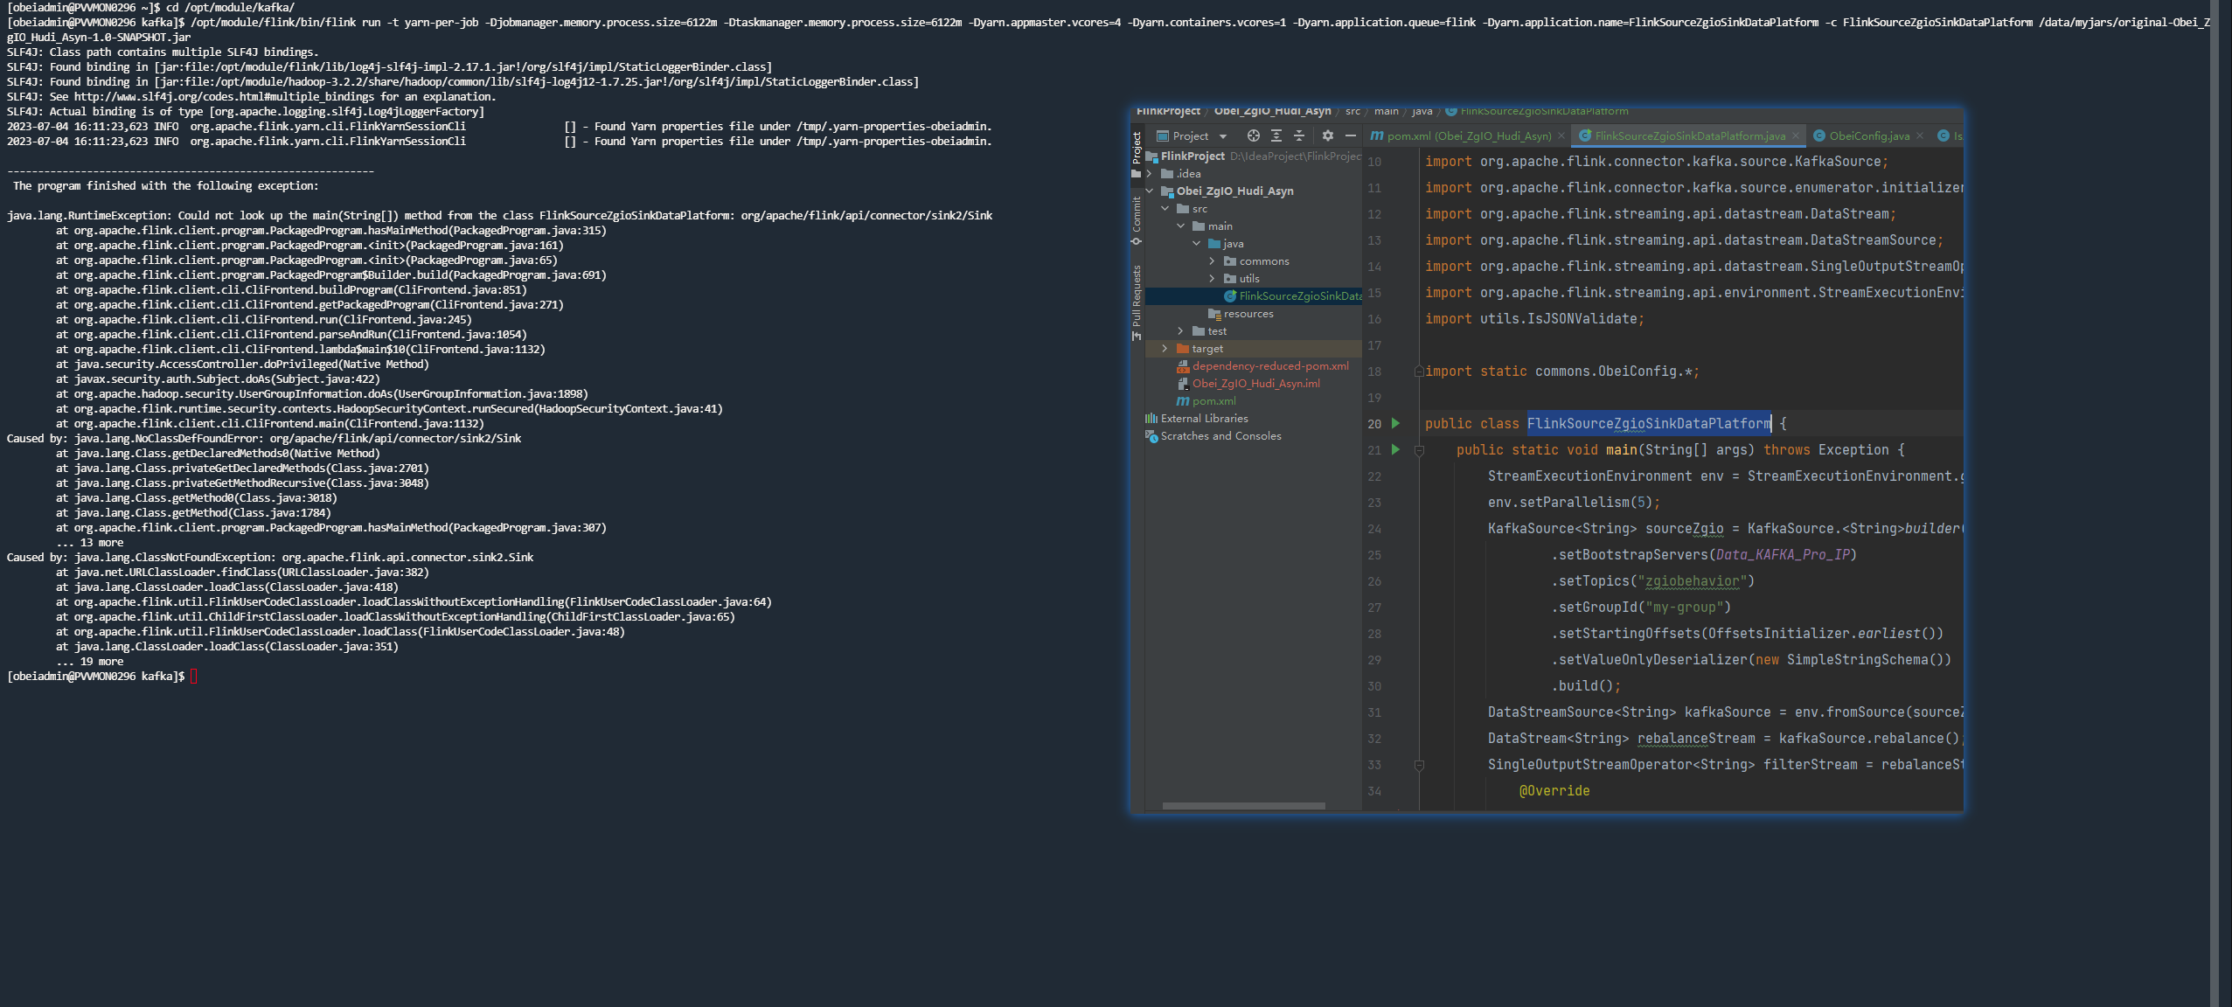Click the Select Opened File locate icon
2232x1007 pixels.
(x=1253, y=135)
